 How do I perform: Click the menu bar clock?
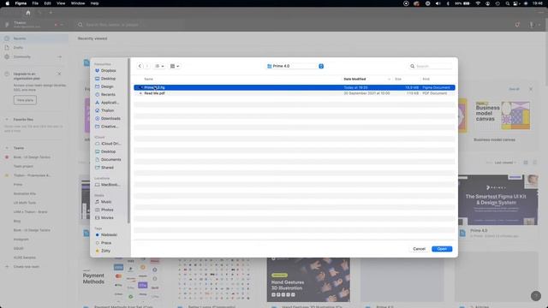pos(538,3)
